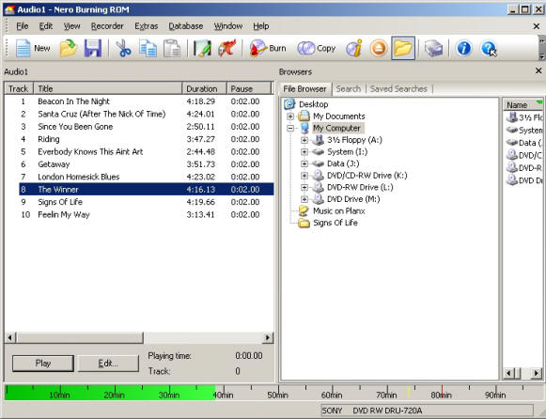Save the compilation with the floppy icon
Viewport: 546px width, 419px height.
coord(93,48)
